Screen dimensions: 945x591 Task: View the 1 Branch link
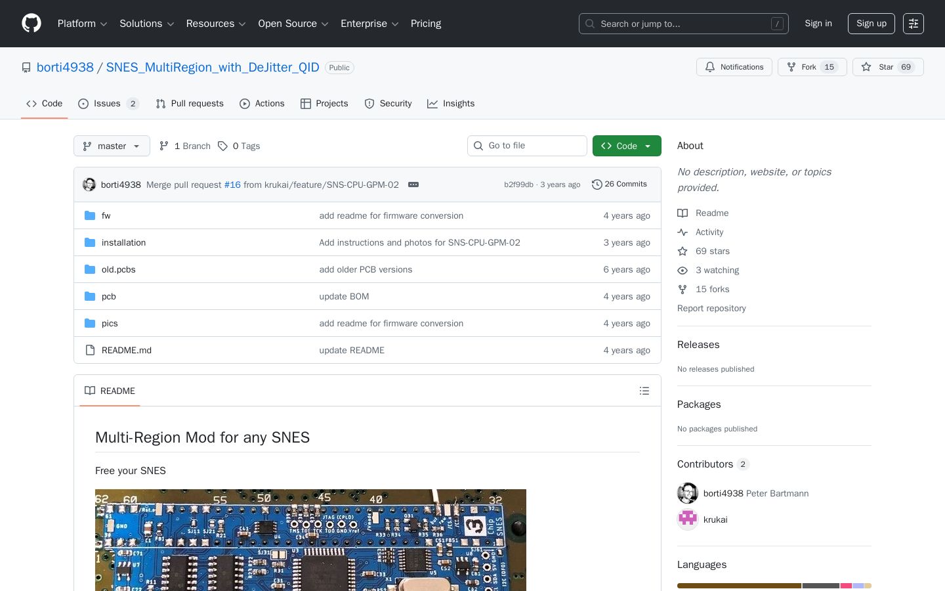point(184,146)
